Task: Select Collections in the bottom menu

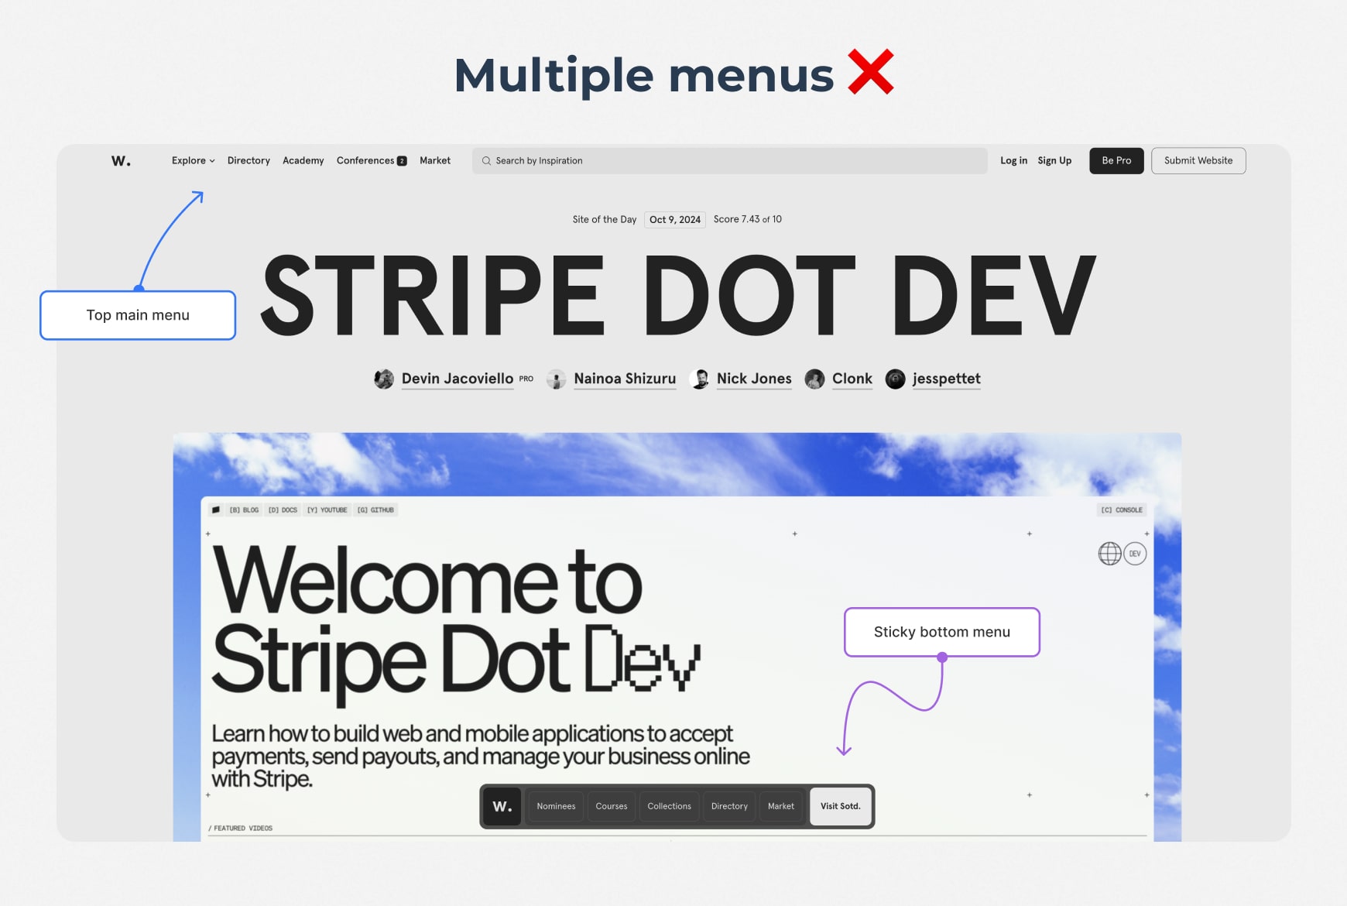Action: 669,806
